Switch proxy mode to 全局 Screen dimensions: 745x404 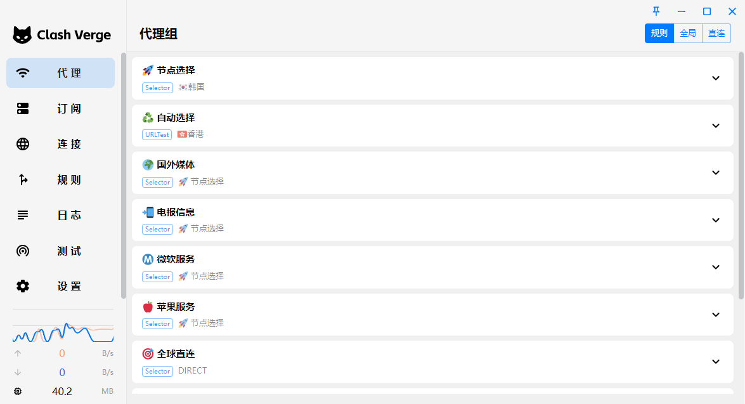[x=688, y=33]
